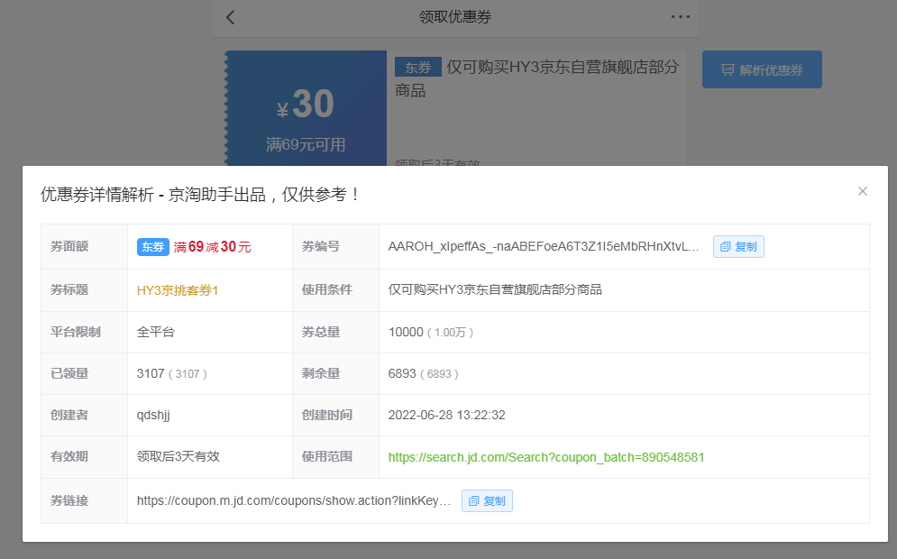Click the coupon.m.jd.com link text
Viewport: 897px width, 559px height.
point(294,500)
